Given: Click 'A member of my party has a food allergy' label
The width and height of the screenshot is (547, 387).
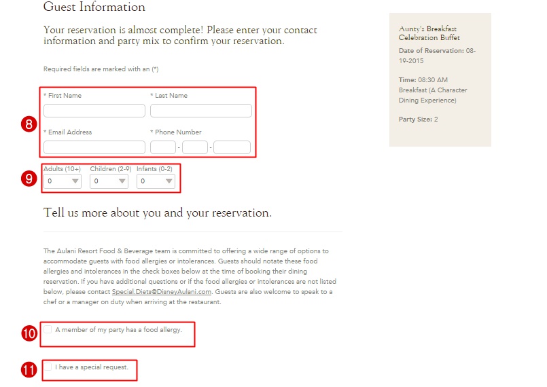Looking at the screenshot, I should (x=119, y=329).
